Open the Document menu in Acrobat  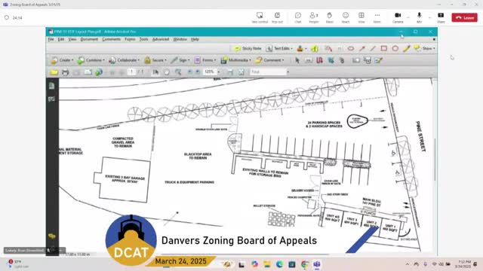[x=89, y=39]
